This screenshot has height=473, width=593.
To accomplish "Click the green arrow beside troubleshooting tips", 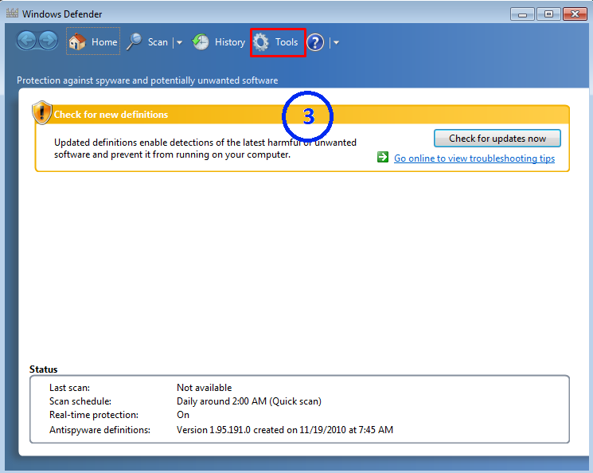I will tap(383, 158).
